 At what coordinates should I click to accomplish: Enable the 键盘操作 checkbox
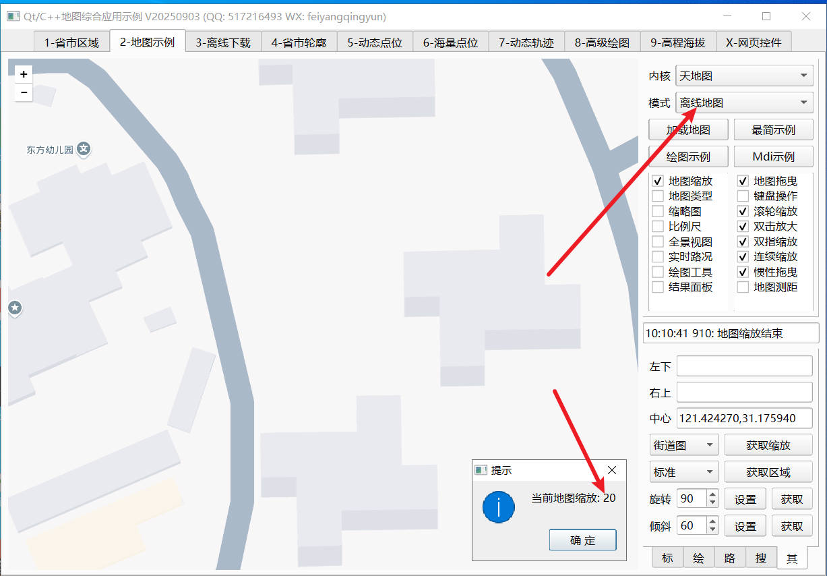tap(743, 196)
